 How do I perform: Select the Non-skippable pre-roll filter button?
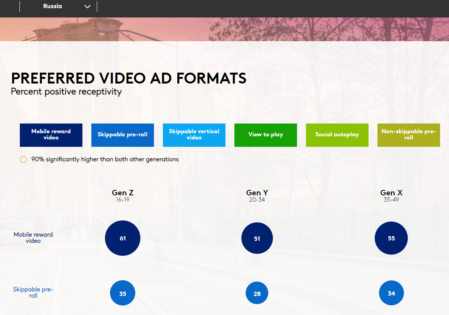409,135
